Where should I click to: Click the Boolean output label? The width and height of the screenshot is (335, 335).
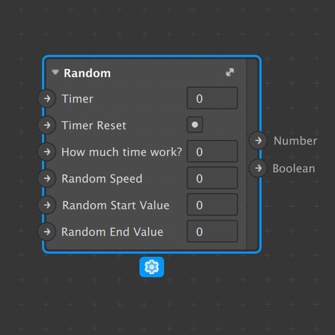(x=293, y=169)
